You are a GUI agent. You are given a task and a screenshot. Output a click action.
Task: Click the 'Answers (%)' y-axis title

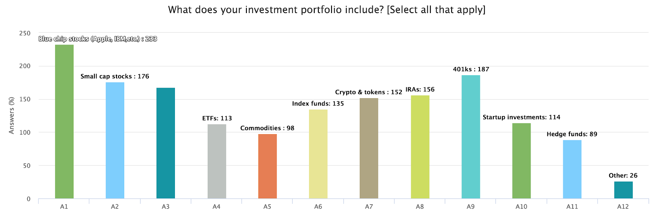[11, 115]
